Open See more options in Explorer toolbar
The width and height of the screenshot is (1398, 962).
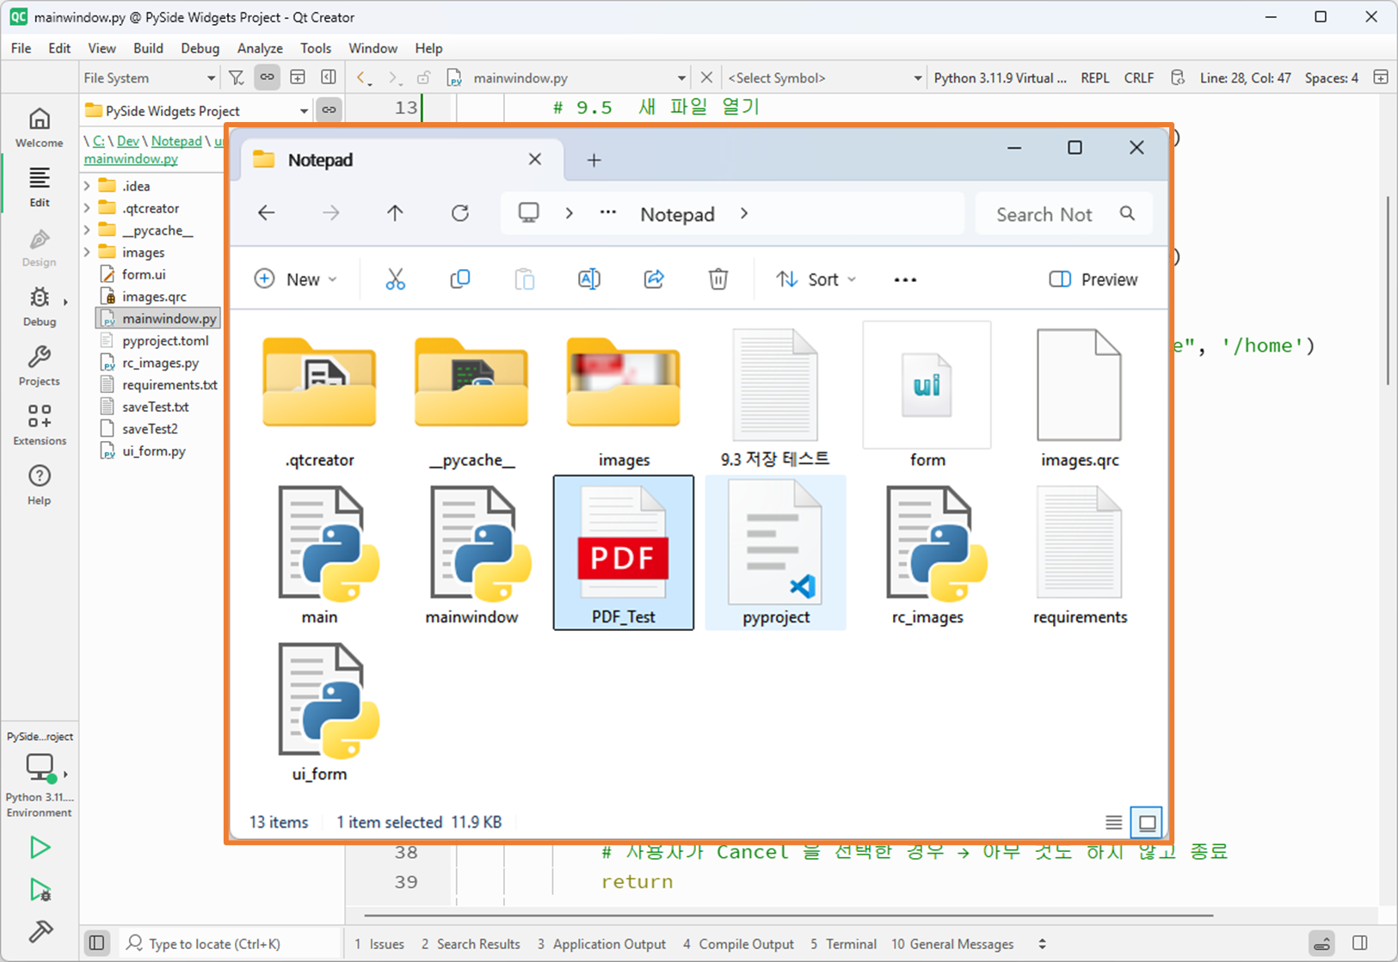[x=905, y=279]
